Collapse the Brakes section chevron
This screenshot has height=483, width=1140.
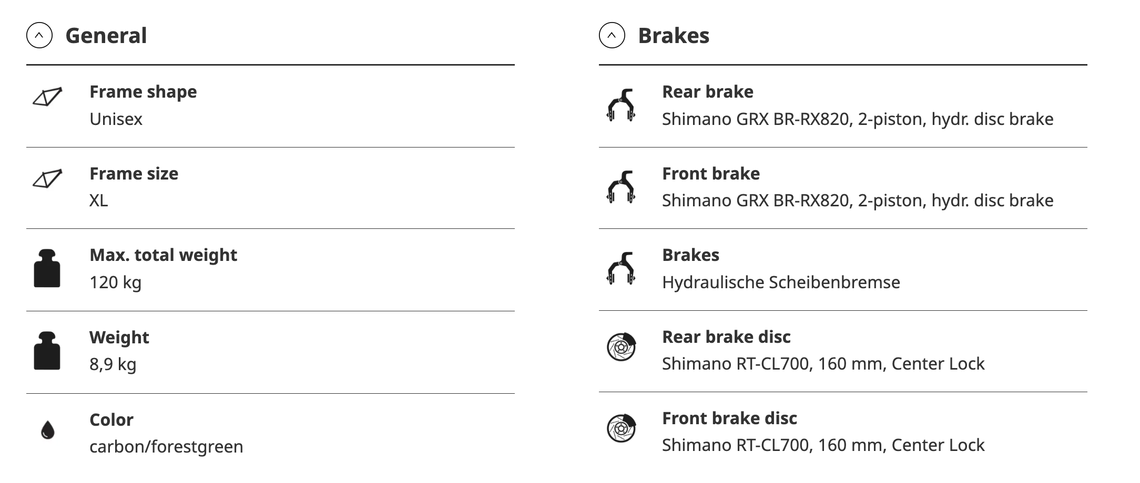(x=612, y=36)
